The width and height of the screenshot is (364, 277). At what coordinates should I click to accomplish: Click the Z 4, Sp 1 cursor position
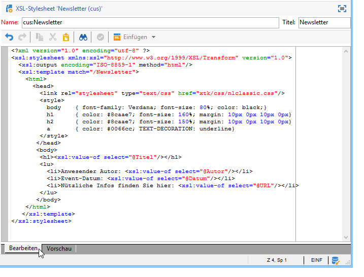277,260
